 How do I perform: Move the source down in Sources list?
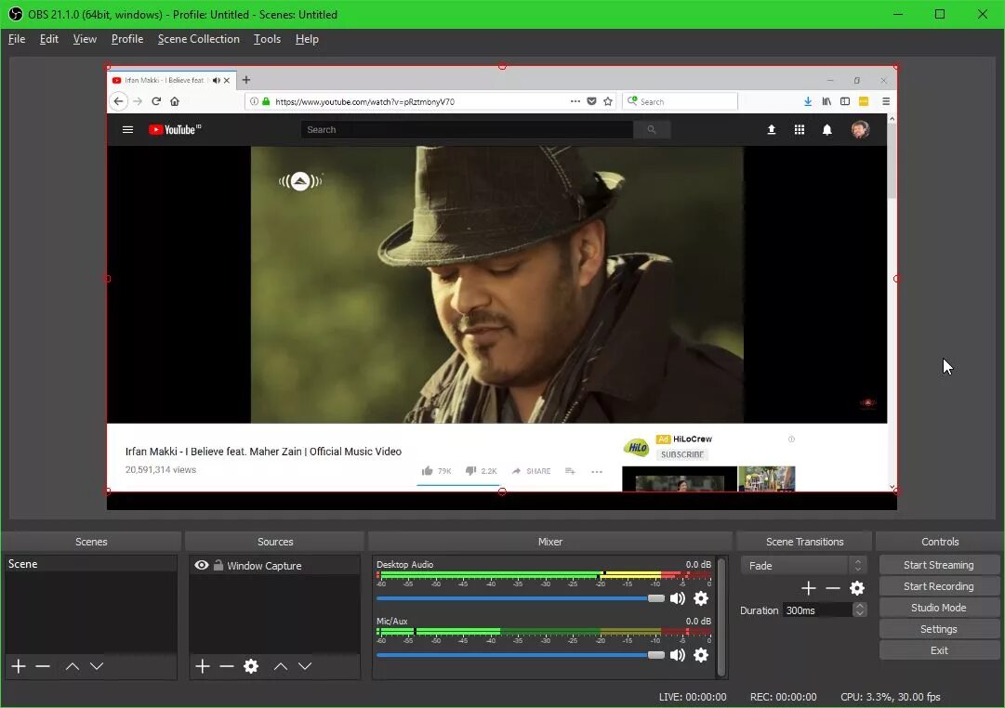(305, 666)
